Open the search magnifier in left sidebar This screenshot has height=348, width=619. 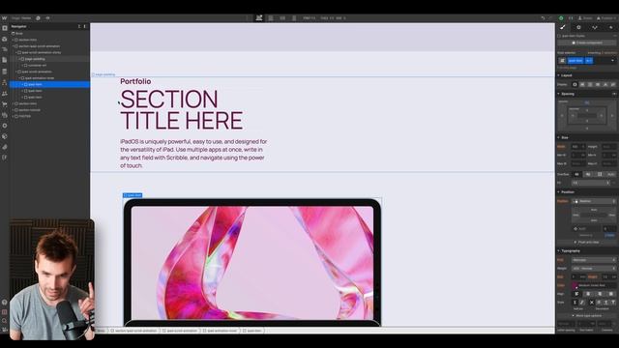4,321
